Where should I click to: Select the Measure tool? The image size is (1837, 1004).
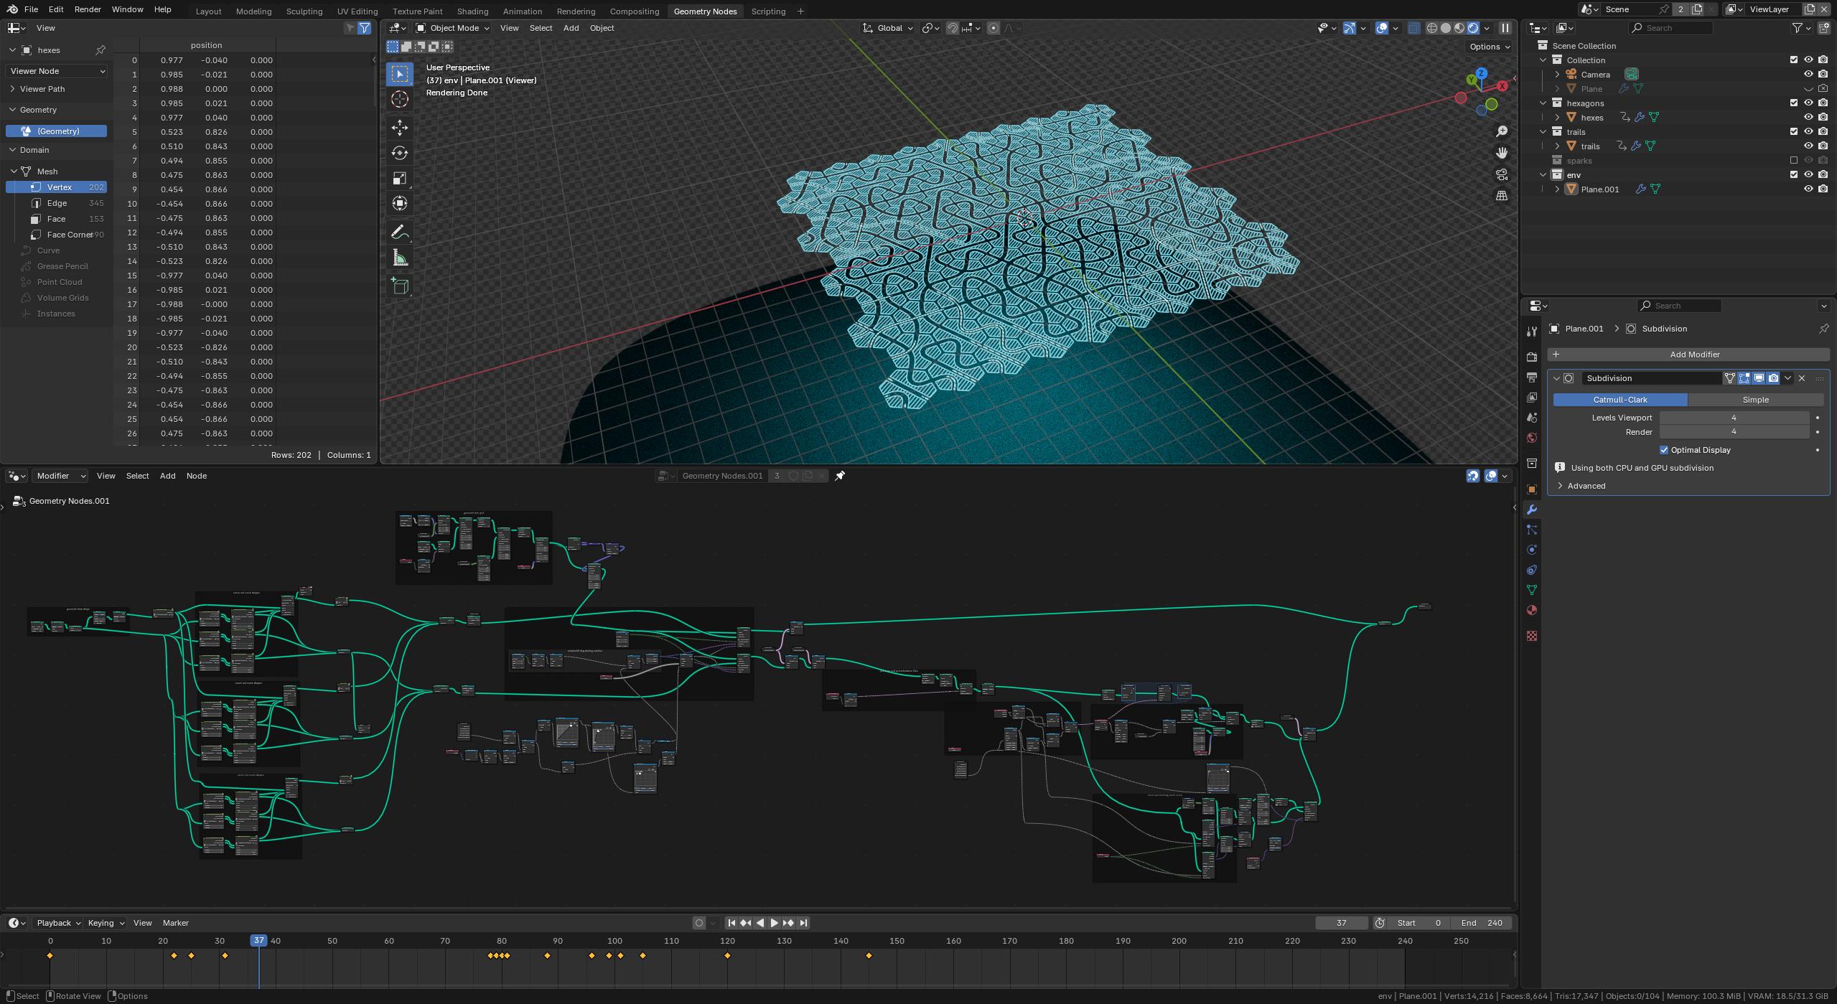(x=400, y=258)
